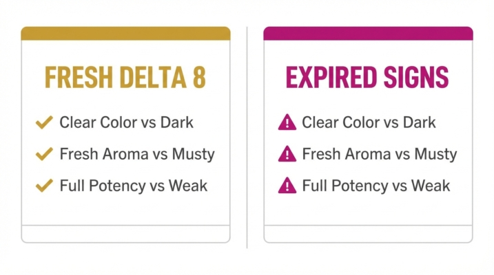The image size is (494, 275).
Task: Select 'Clear Color vs Dark' text in the Fresh card
Action: pos(126,123)
